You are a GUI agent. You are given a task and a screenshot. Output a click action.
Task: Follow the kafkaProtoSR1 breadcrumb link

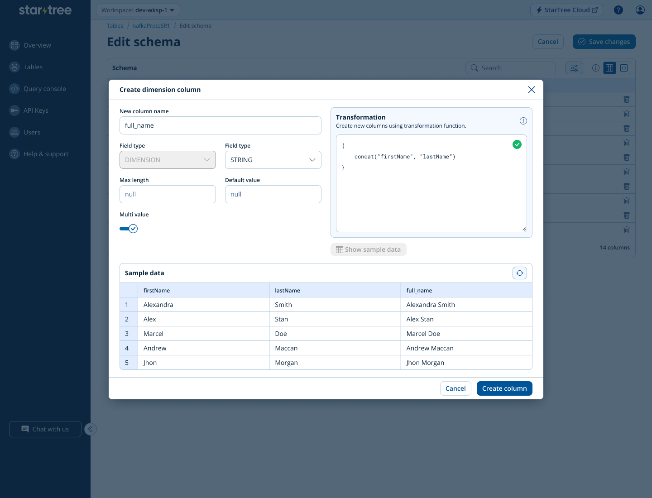[x=151, y=26]
